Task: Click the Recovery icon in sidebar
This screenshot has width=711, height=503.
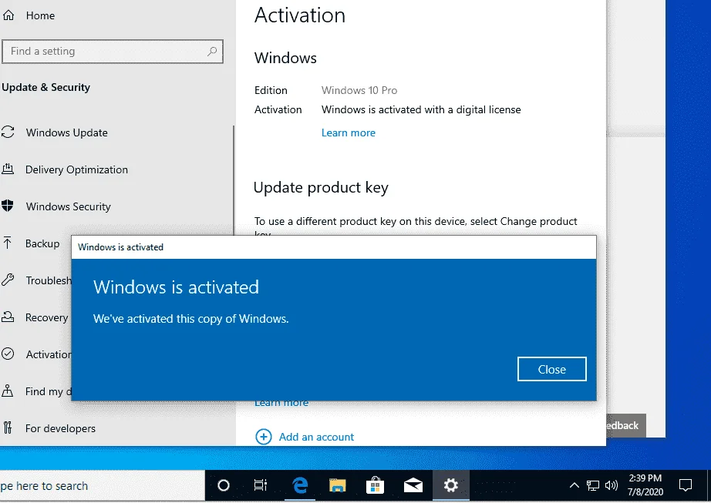Action: coord(8,317)
